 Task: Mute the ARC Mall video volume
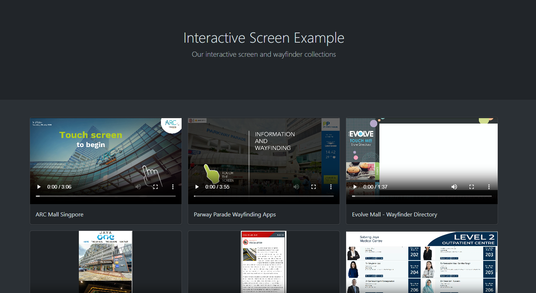(x=138, y=187)
